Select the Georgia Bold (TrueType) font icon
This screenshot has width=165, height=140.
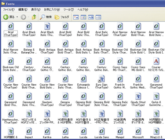[83, 96]
